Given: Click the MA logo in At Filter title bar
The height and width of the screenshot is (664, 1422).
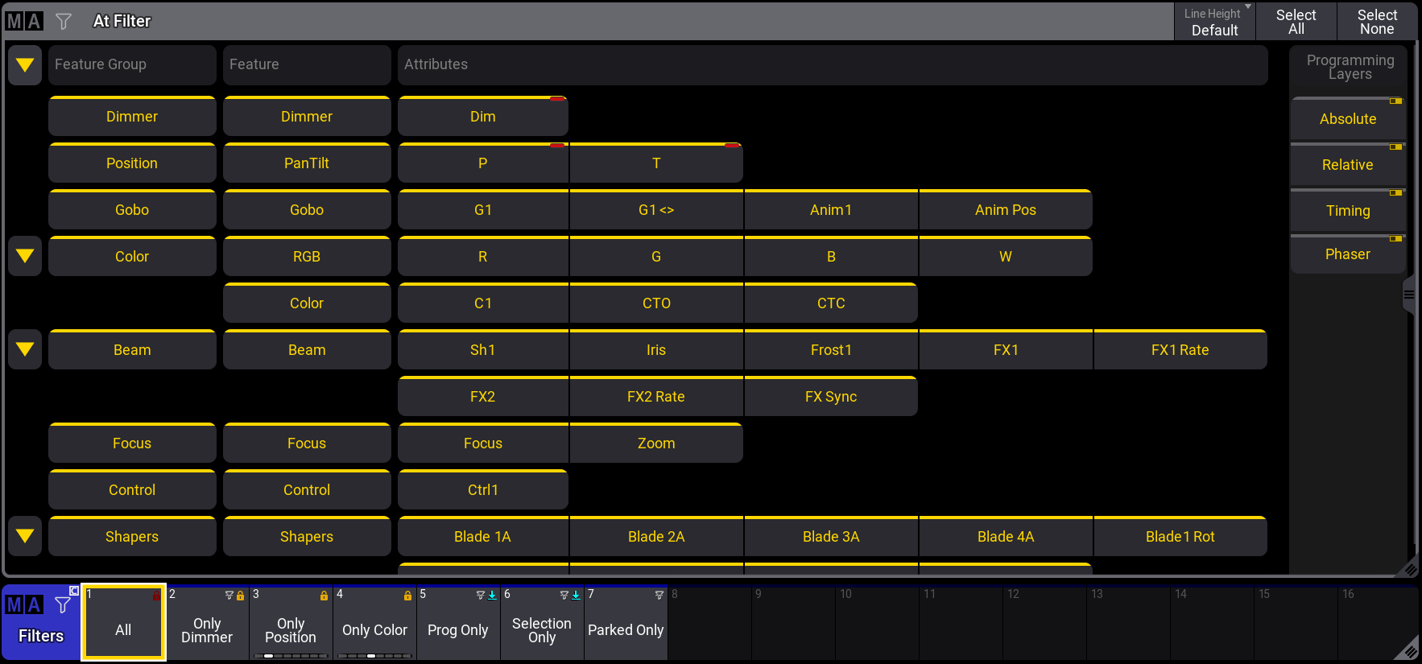Looking at the screenshot, I should pos(23,21).
